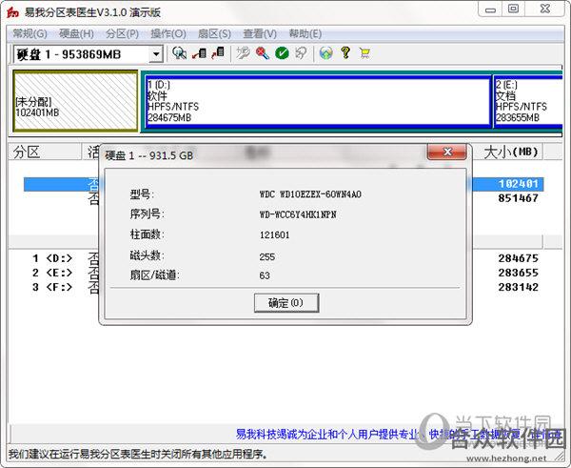Click the model value WDC WD10EZEX-60WN4A0
Image resolution: width=571 pixels, height=468 pixels.
click(310, 194)
